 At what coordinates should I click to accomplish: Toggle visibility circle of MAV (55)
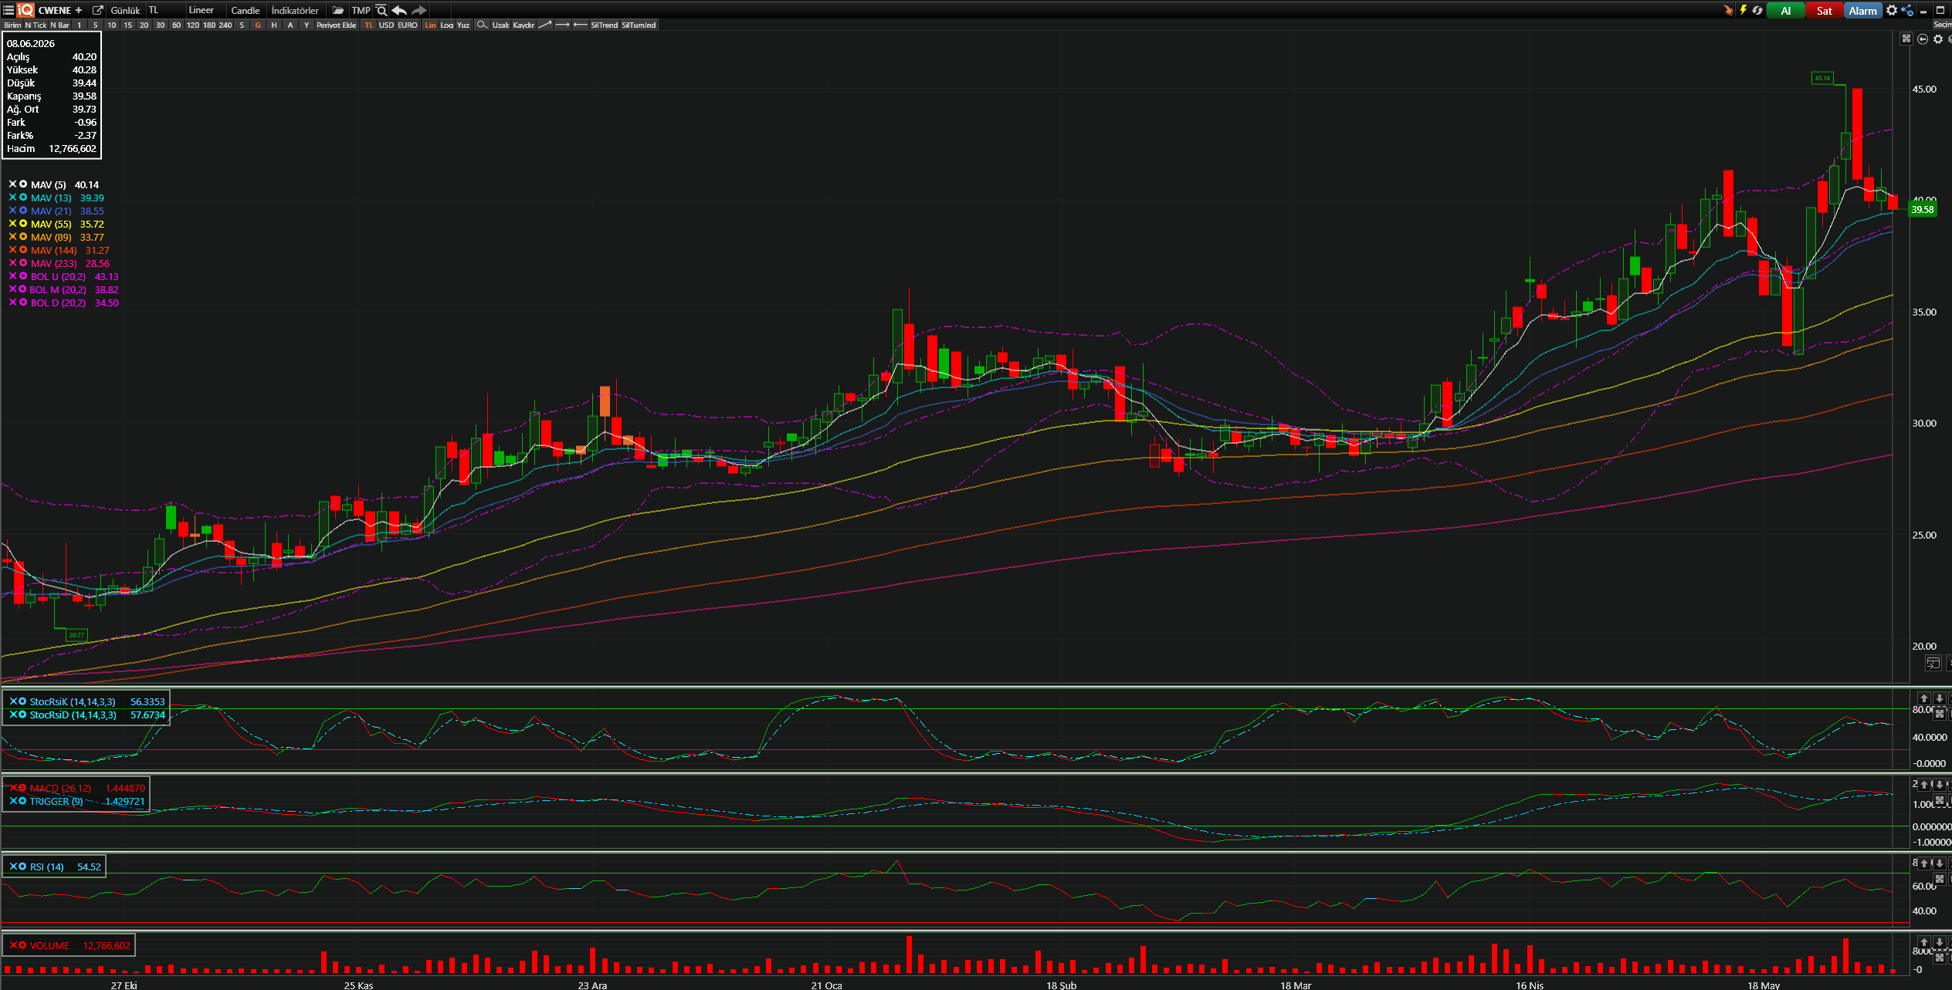[23, 224]
